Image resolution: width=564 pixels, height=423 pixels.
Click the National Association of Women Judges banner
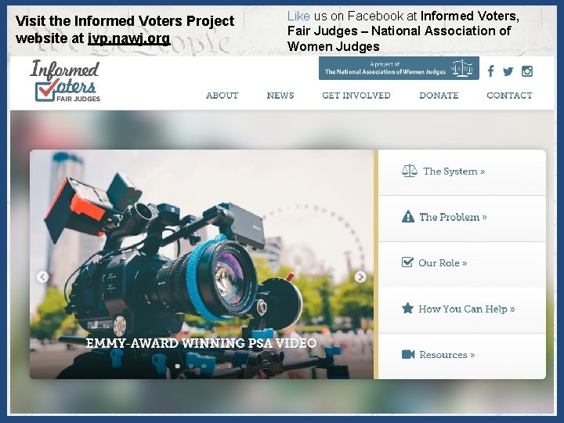pyautogui.click(x=399, y=68)
